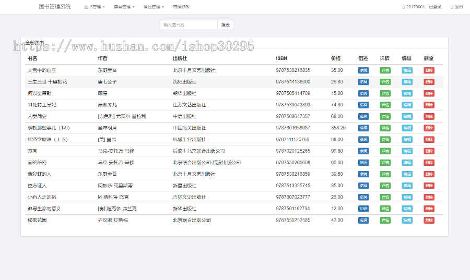This screenshot has height=280, width=470.
Task: Borrow the book 11处特工皇妃
Action: [x=363, y=105]
